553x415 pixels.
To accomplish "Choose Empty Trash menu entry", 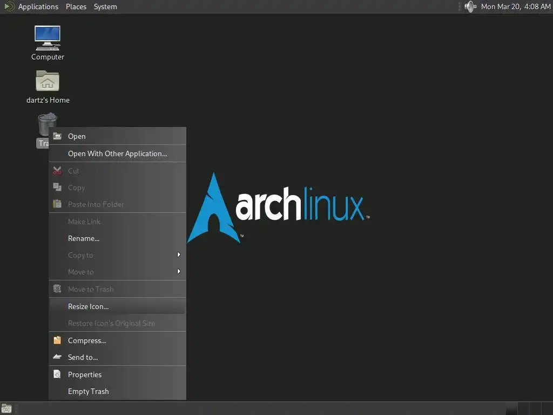I will tap(117, 391).
